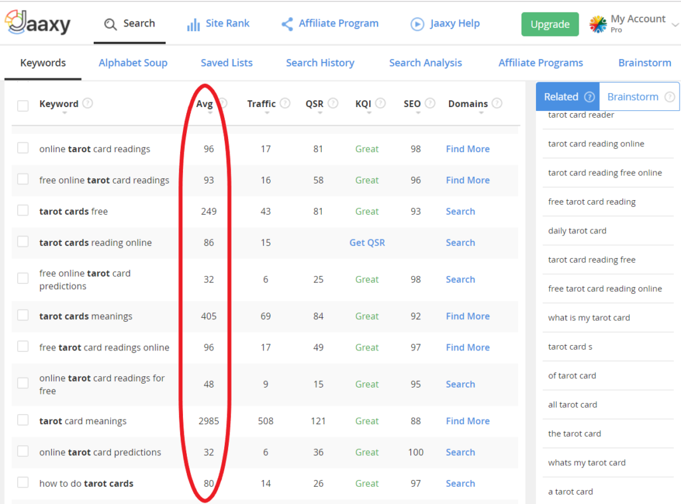Click the sort arrow under the Domains header
The image size is (681, 504).
481,113
